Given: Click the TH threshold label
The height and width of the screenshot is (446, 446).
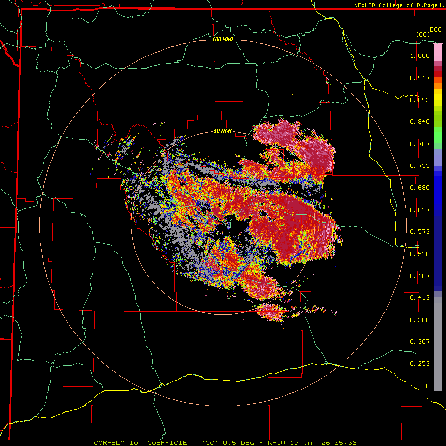Looking at the screenshot, I should click(x=426, y=386).
